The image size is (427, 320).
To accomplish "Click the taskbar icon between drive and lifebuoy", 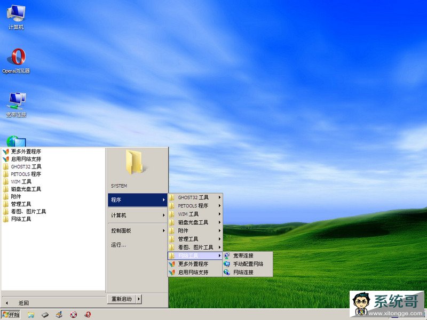I will [59, 315].
